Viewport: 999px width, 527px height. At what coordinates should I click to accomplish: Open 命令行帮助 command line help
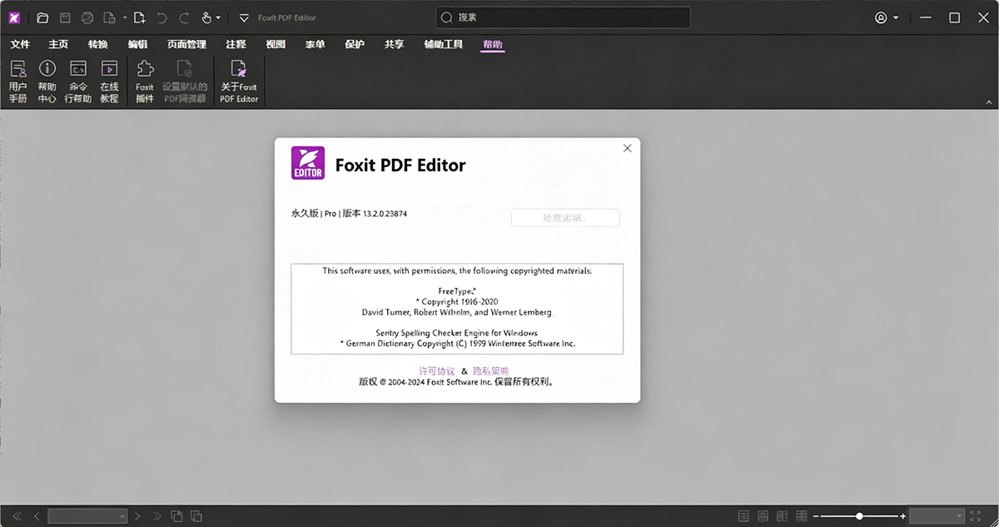pos(78,82)
